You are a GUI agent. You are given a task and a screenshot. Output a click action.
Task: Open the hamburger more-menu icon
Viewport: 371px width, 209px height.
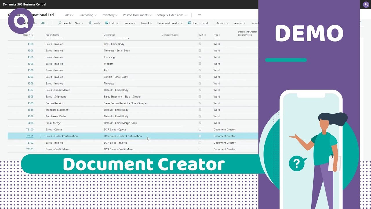click(x=199, y=15)
